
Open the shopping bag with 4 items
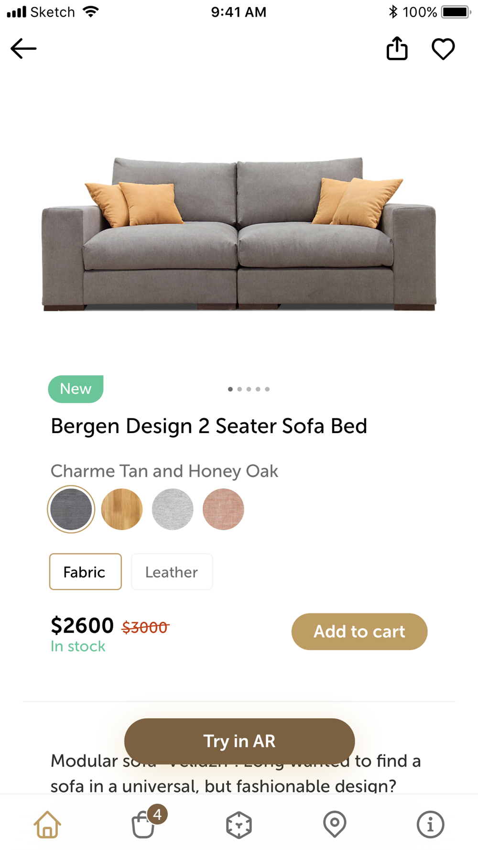[x=144, y=824]
